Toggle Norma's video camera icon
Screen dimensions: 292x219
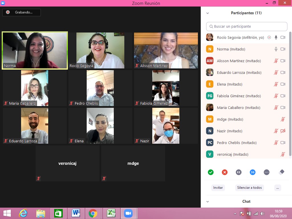click(x=283, y=49)
